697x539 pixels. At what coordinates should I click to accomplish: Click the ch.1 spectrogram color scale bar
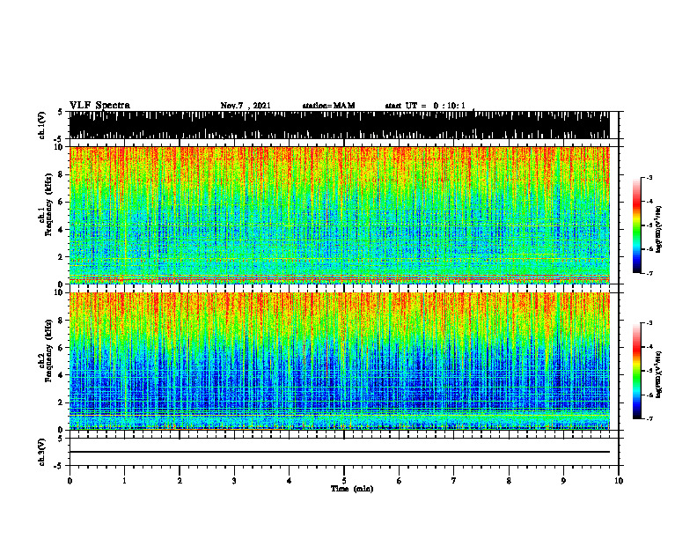[636, 225]
